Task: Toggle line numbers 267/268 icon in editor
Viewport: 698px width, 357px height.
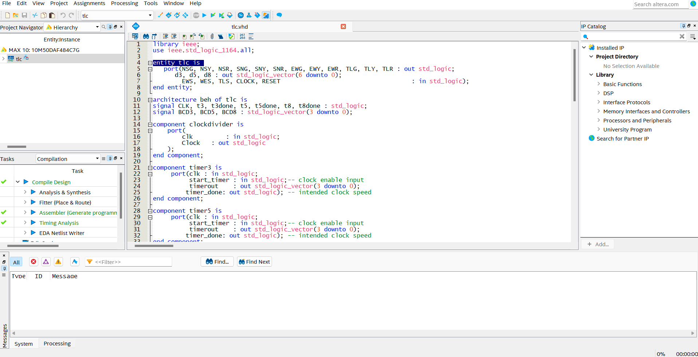Action: coord(242,36)
